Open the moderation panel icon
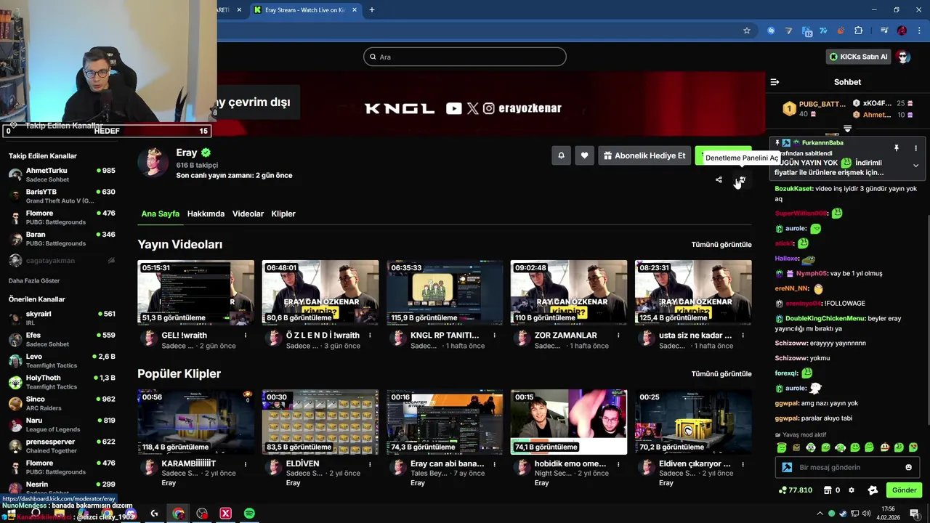The height and width of the screenshot is (523, 930). [x=742, y=180]
